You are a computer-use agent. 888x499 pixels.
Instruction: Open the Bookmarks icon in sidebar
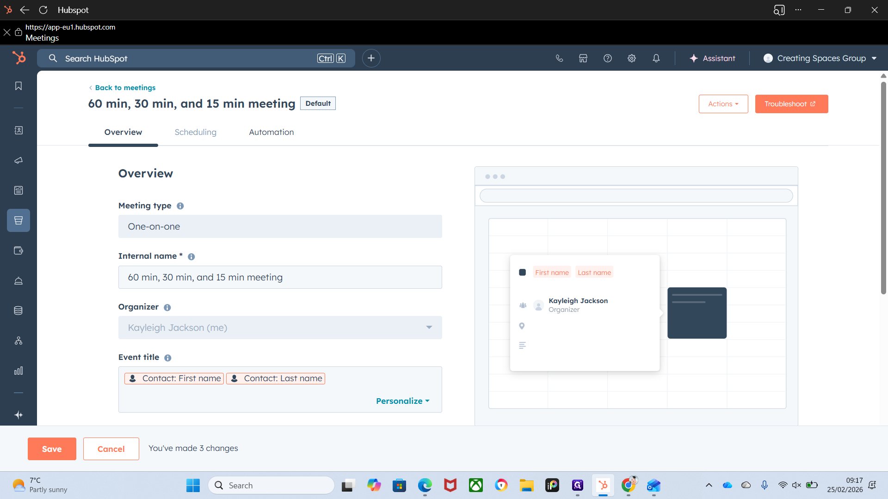[x=18, y=86]
